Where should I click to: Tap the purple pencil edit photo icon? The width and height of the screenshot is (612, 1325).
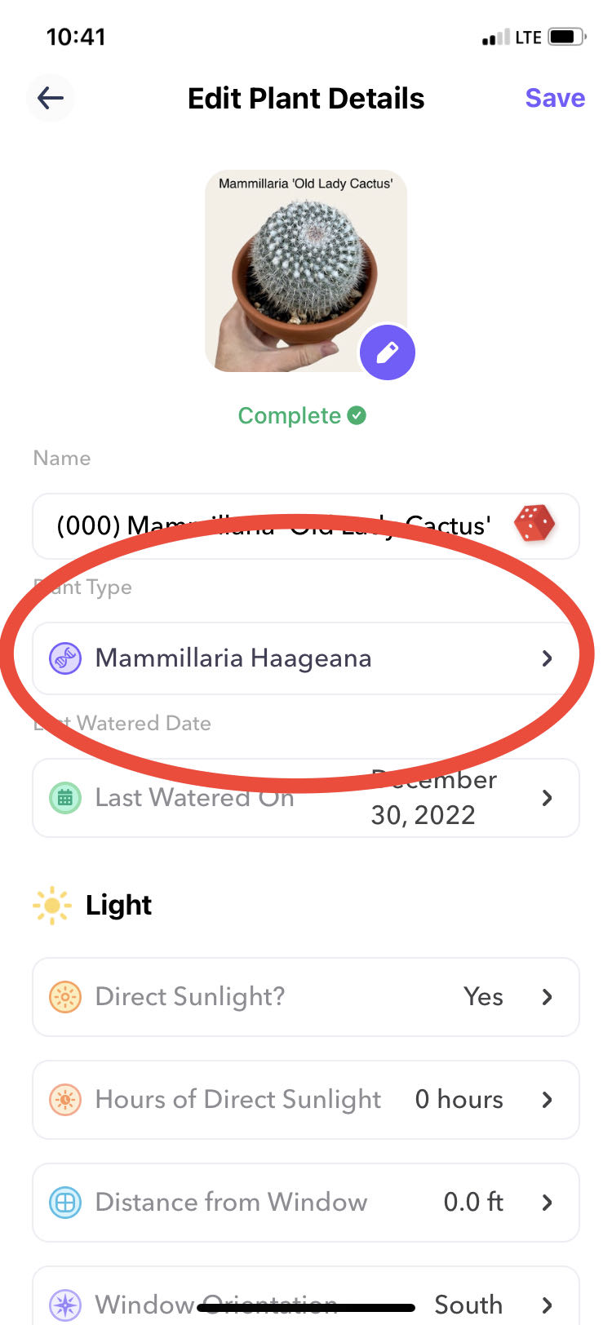388,352
